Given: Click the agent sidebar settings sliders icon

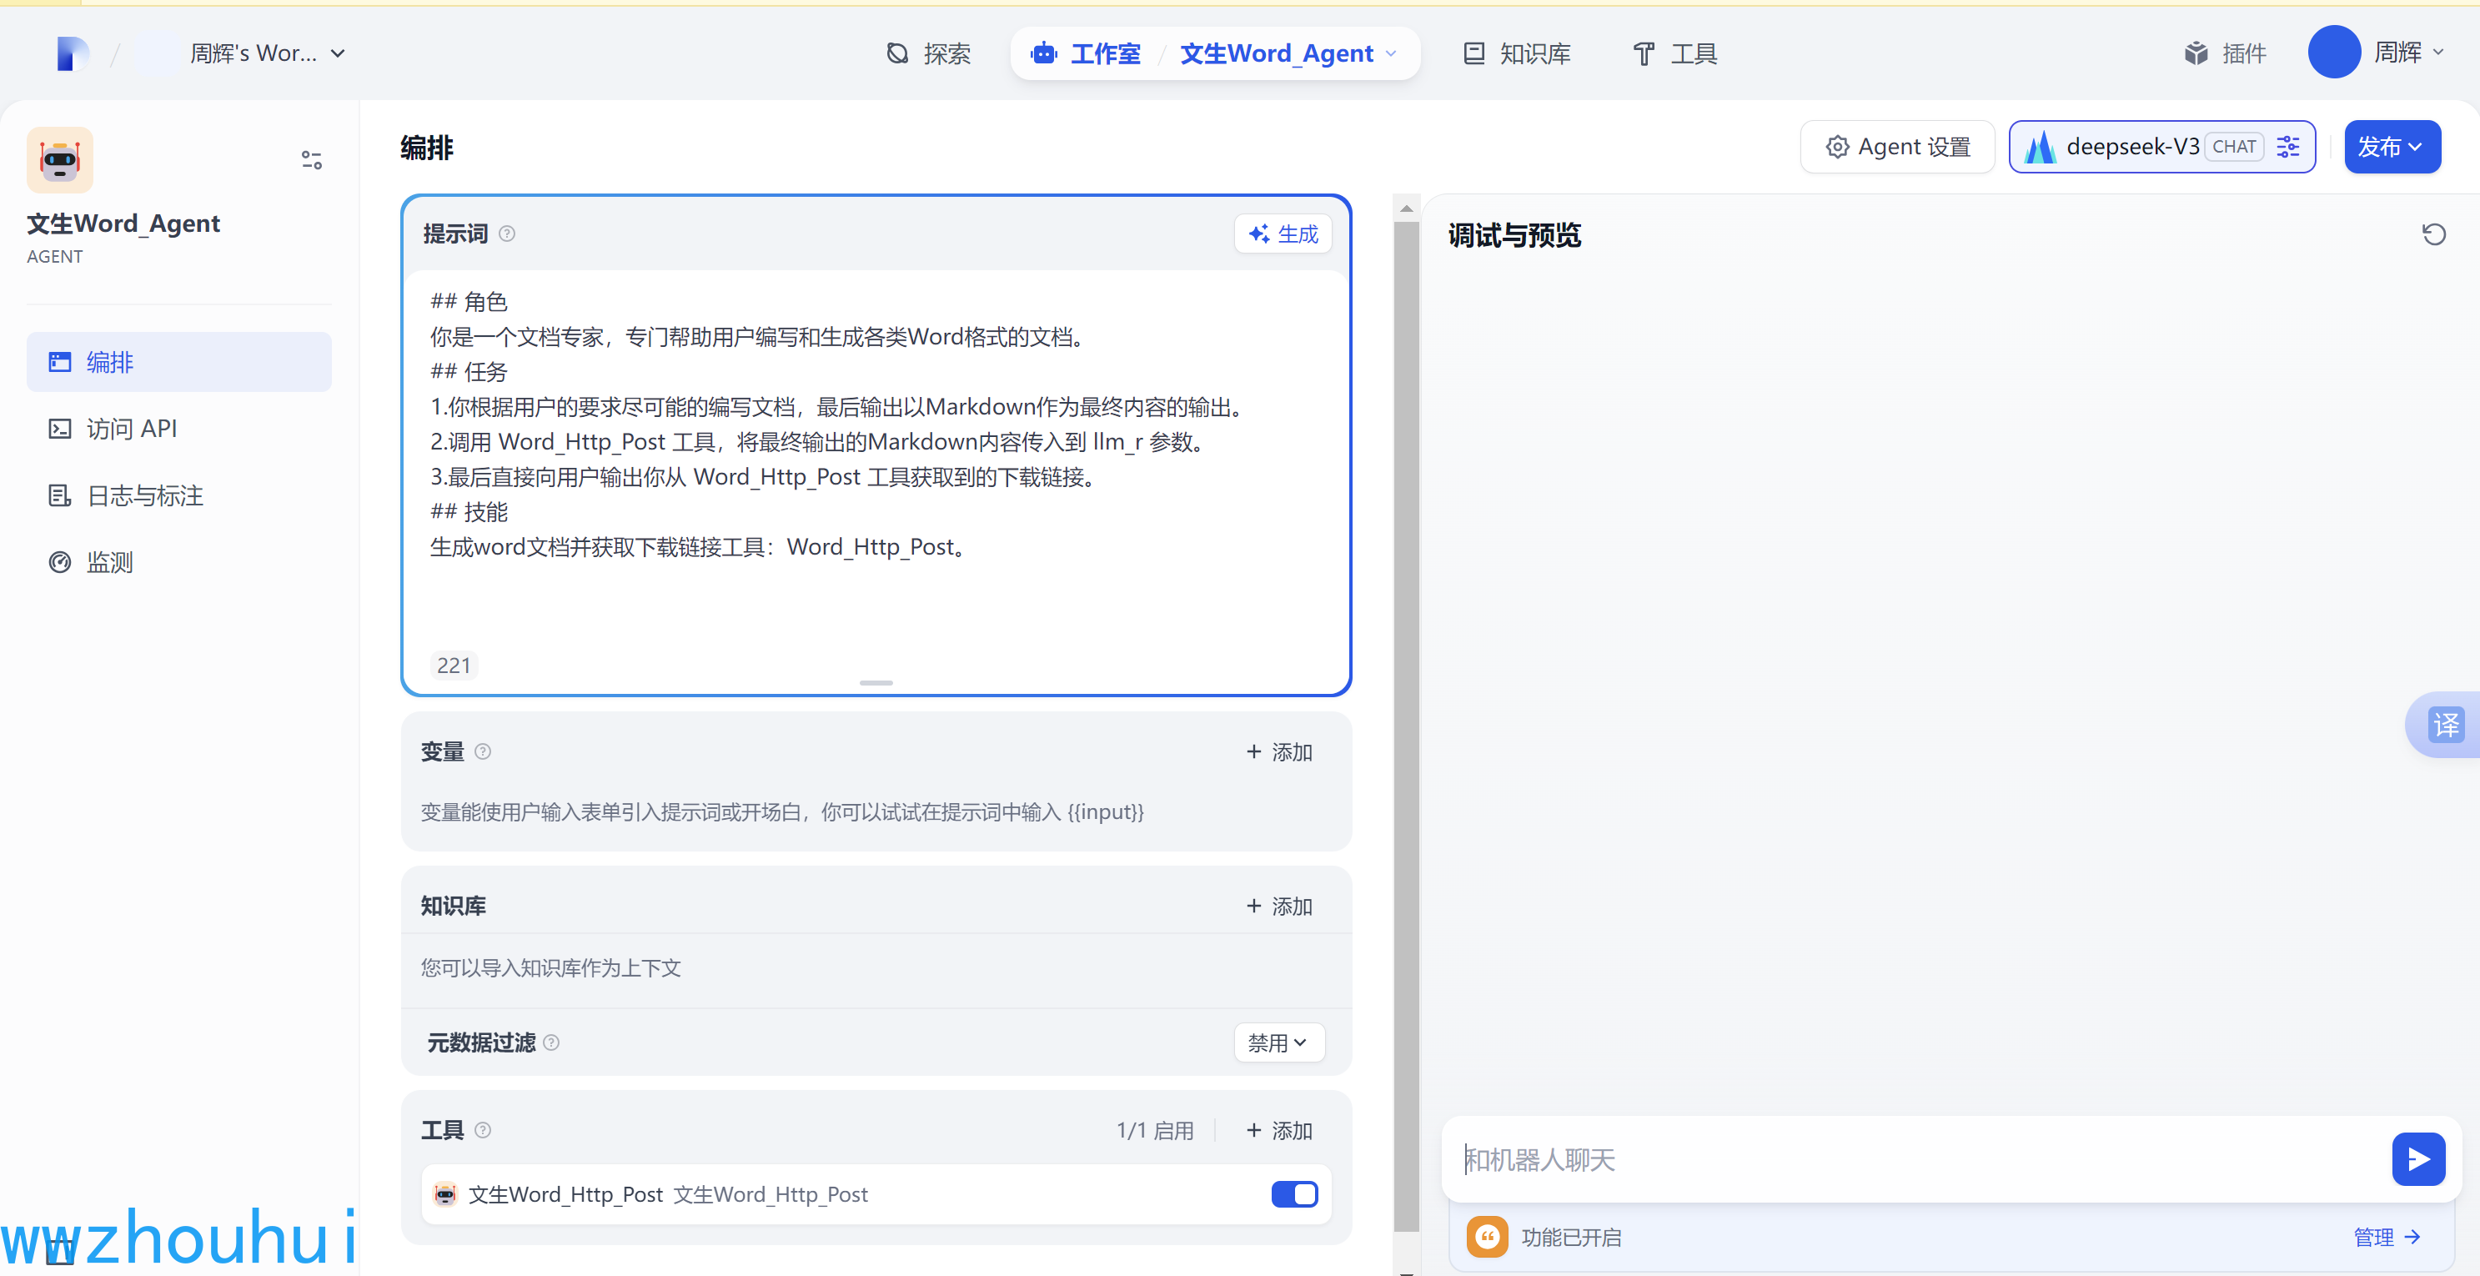Looking at the screenshot, I should pyautogui.click(x=311, y=160).
